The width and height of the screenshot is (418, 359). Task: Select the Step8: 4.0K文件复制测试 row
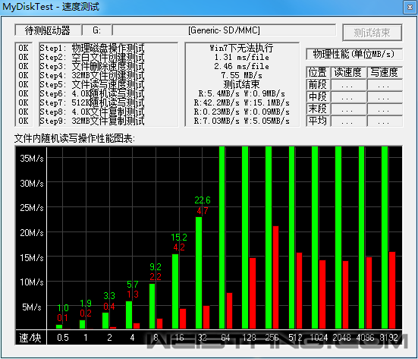(92, 112)
